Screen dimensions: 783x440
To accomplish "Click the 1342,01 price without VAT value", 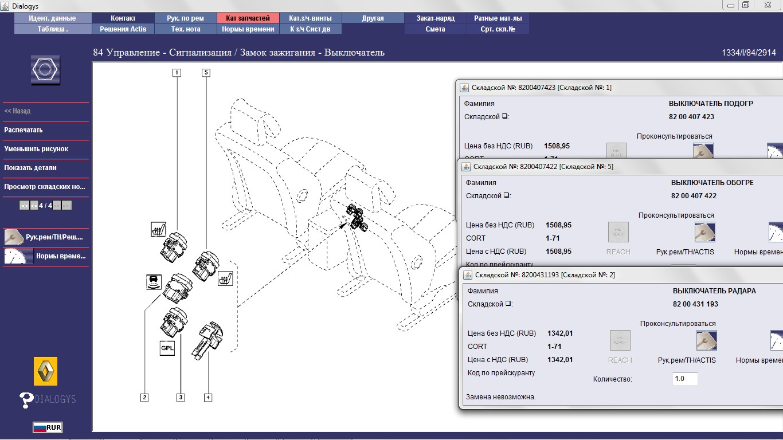I will (x=560, y=333).
